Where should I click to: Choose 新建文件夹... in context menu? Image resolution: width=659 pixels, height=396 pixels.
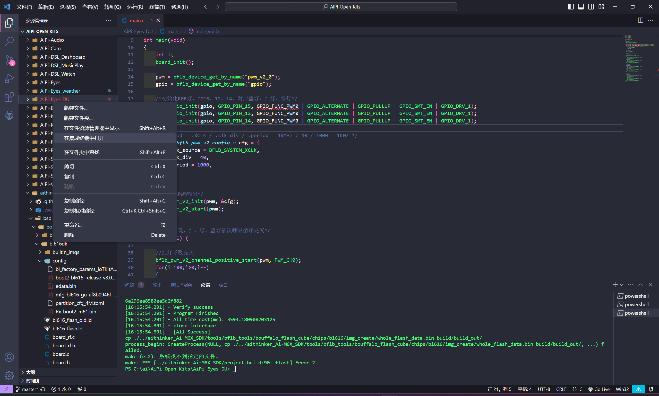coord(115,118)
